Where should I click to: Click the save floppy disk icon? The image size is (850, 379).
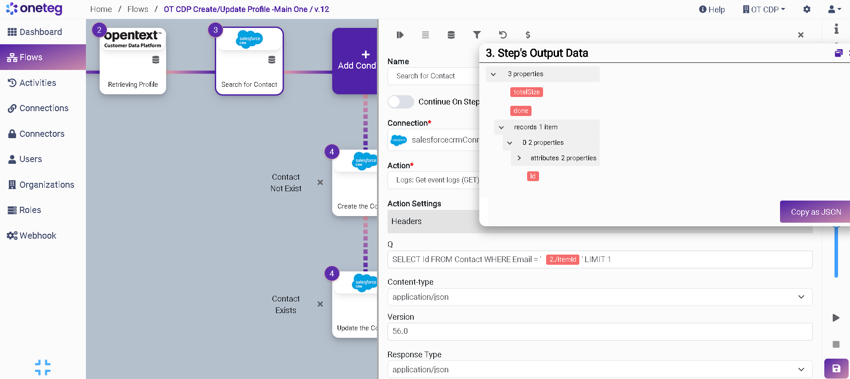coord(836,368)
